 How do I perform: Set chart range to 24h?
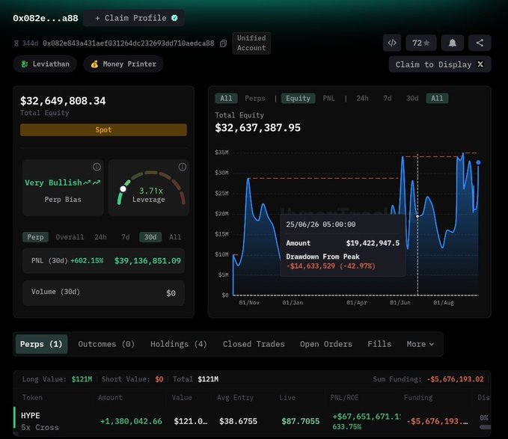point(363,99)
